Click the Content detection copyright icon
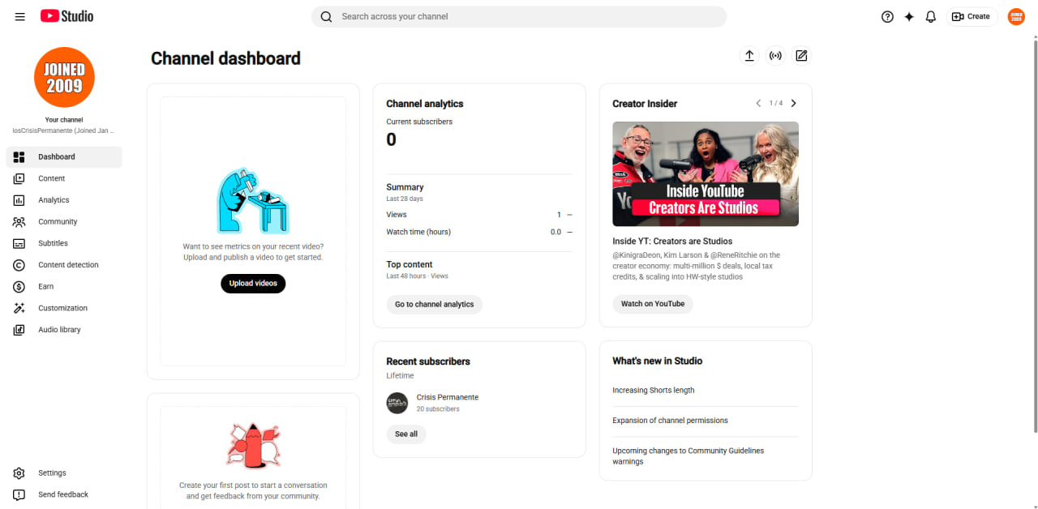 19,265
